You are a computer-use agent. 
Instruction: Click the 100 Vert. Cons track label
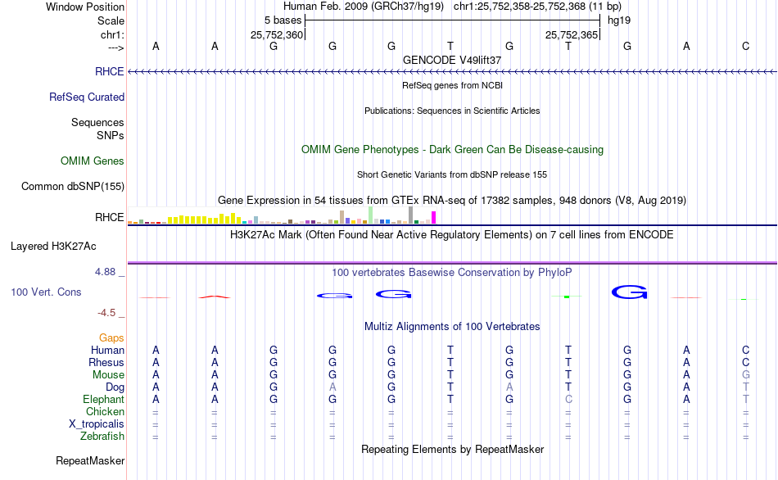(46, 292)
